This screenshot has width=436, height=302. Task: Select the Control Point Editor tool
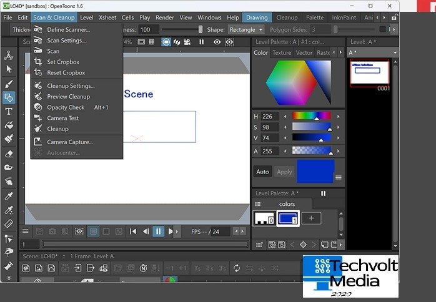[9, 238]
